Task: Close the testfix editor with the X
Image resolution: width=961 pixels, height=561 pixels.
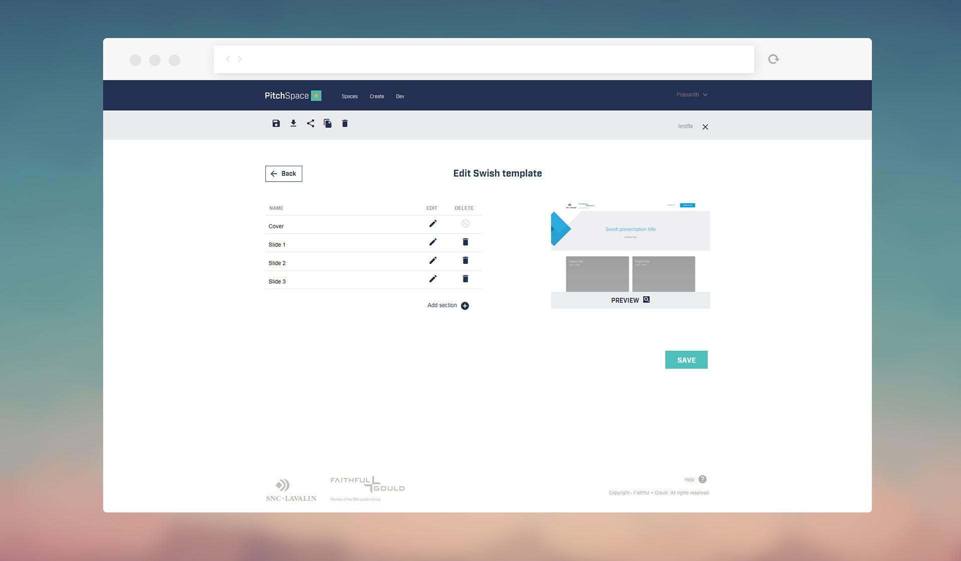Action: (705, 127)
